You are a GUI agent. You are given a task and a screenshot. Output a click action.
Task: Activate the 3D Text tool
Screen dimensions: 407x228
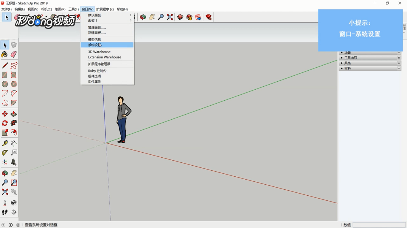click(14, 162)
